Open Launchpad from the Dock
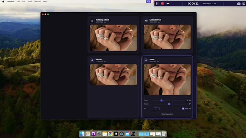This screenshot has width=246, height=138. pos(88,134)
